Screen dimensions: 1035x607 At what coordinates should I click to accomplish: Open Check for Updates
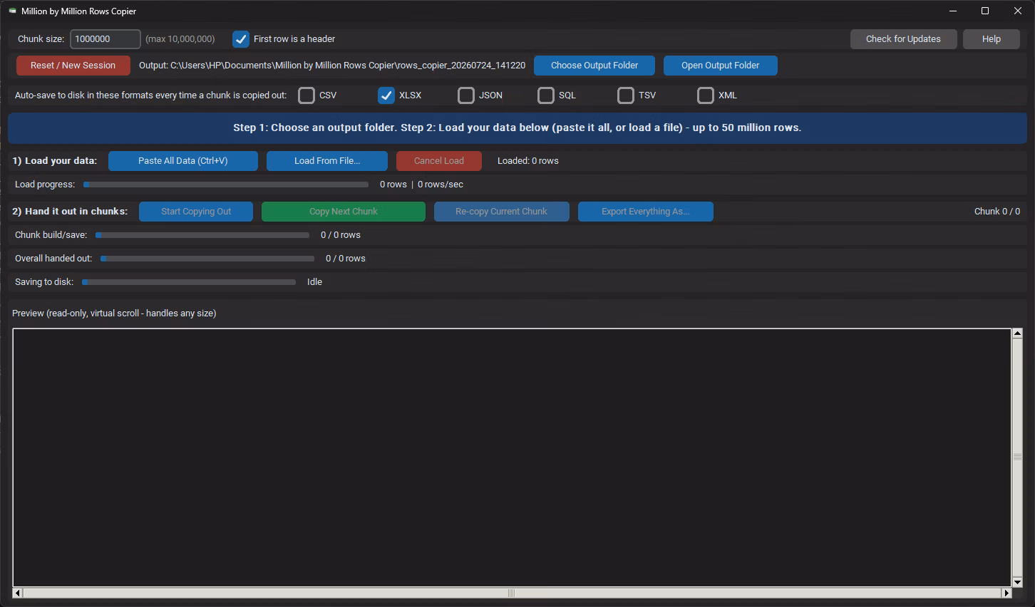[903, 39]
